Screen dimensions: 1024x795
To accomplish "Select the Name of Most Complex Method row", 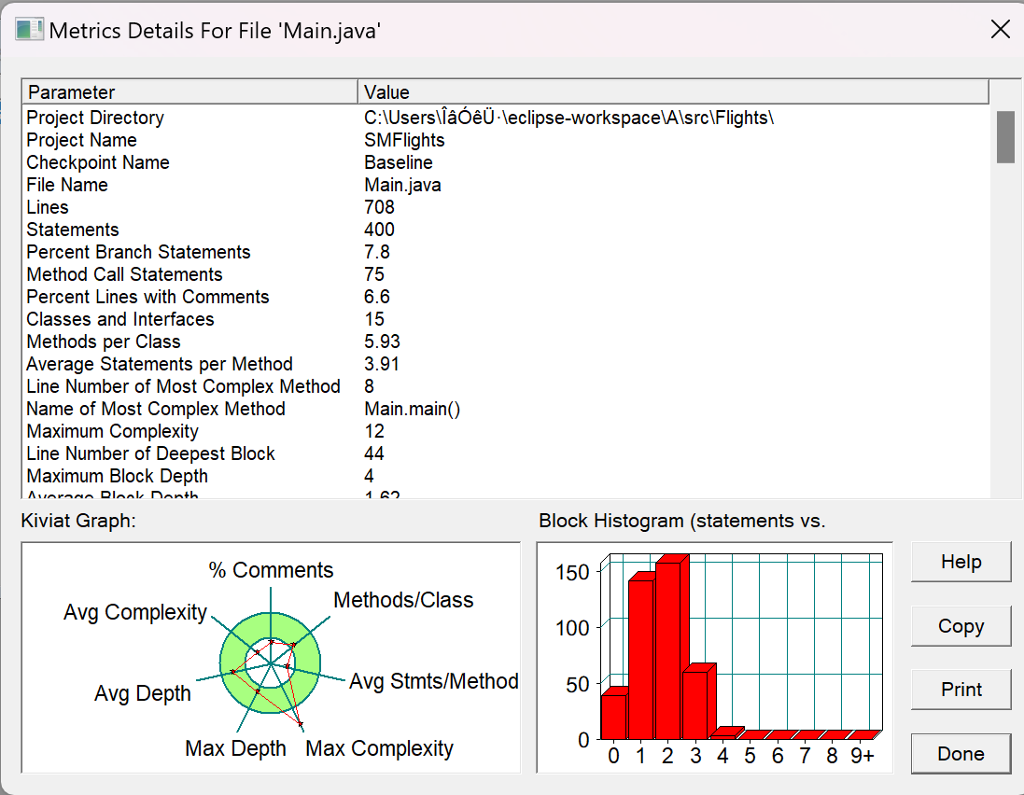I will click(506, 410).
